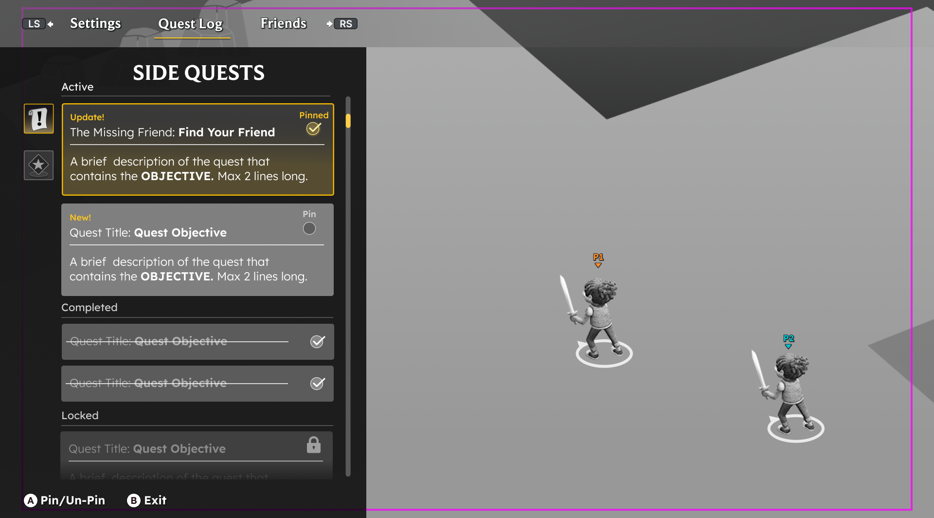Click the Pin/Un-Pin label
Viewport: 934px width, 518px height.
point(73,500)
